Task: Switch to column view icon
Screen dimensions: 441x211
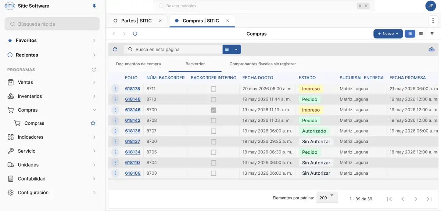Action: tap(421, 34)
